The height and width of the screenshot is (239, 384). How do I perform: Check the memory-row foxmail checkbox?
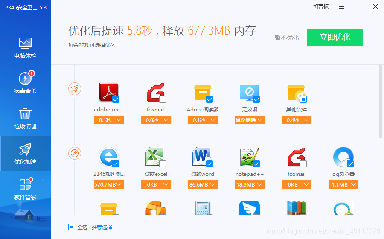[x=303, y=164]
